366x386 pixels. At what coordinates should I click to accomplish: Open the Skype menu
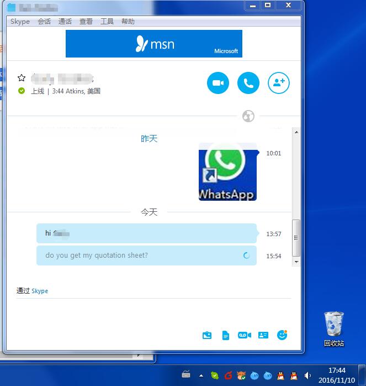(20, 22)
